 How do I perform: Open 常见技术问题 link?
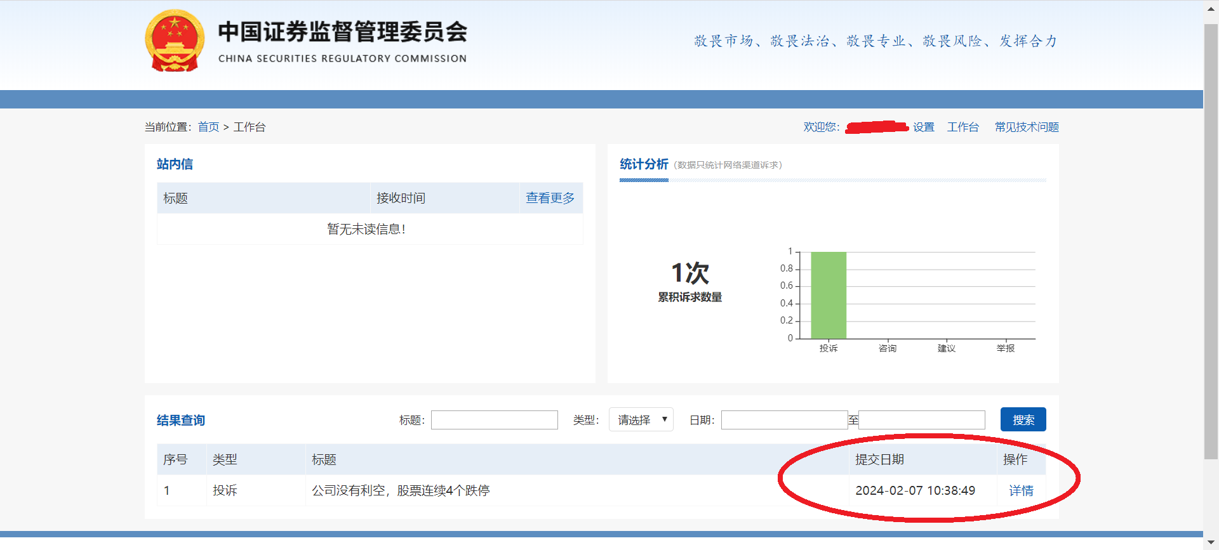coord(1027,127)
